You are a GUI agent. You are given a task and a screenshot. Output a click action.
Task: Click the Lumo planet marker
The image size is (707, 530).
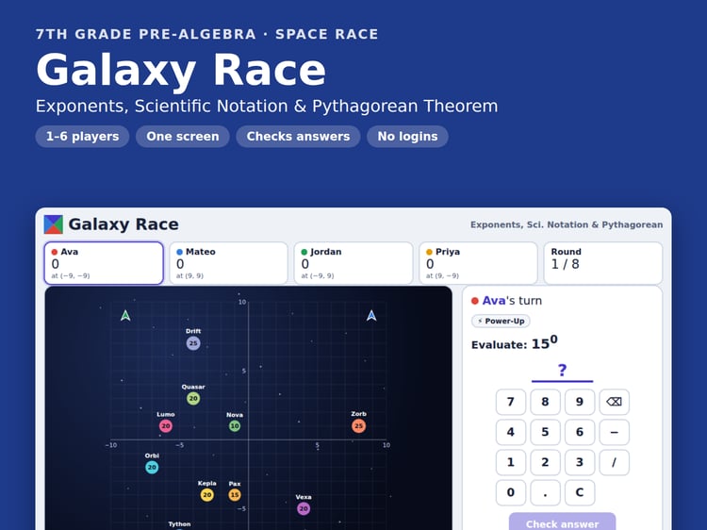[166, 426]
